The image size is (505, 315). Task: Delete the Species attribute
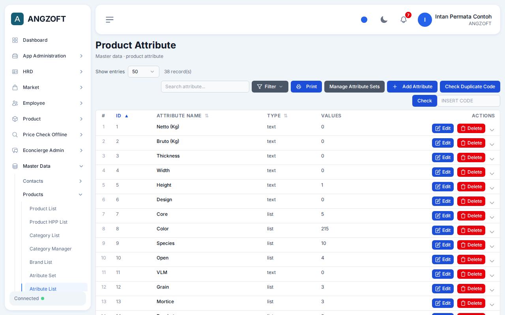click(471, 245)
